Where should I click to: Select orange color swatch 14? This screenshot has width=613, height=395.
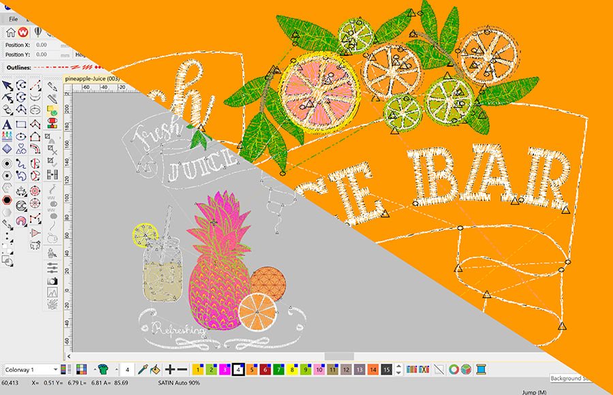click(373, 369)
